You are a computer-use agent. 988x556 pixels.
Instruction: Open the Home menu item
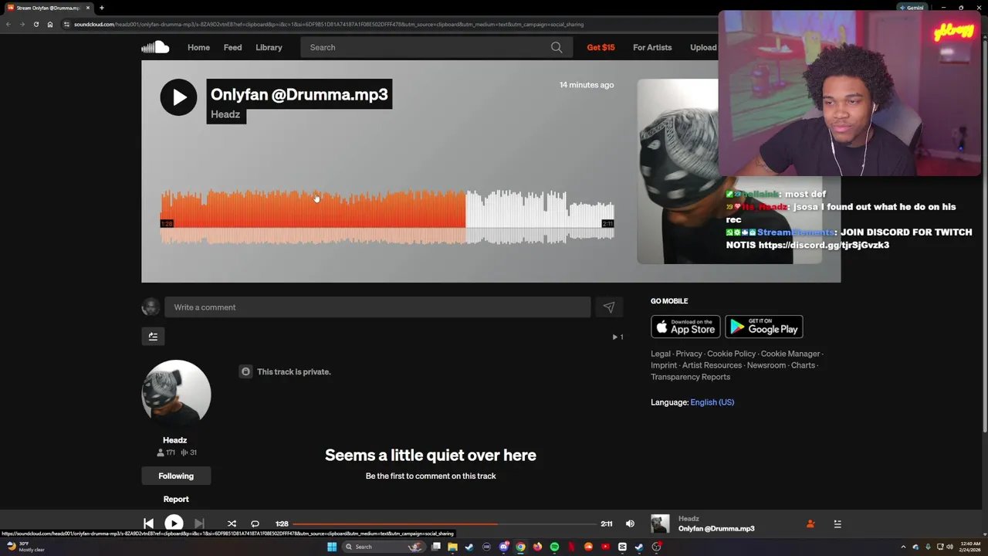pyautogui.click(x=198, y=47)
